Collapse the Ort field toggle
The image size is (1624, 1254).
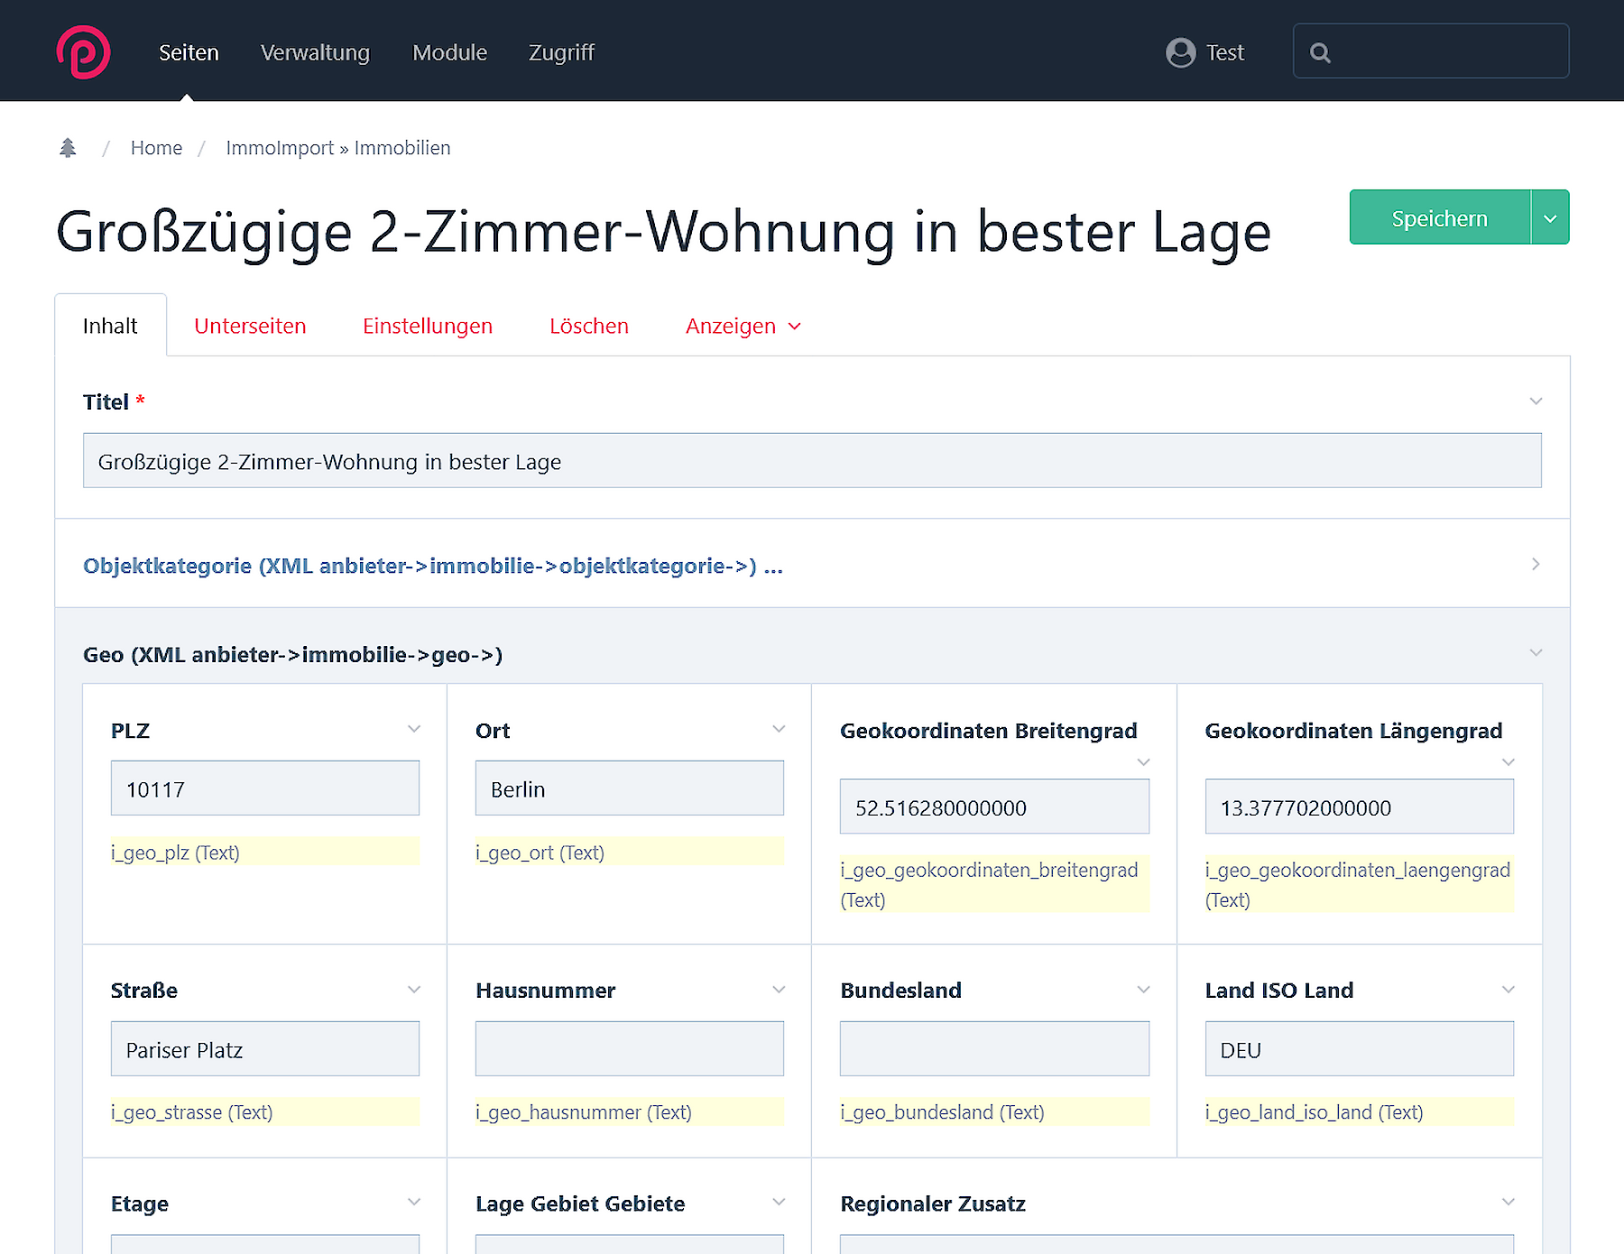click(779, 729)
